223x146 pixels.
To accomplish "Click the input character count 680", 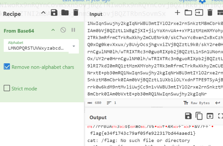I will 94,103.
